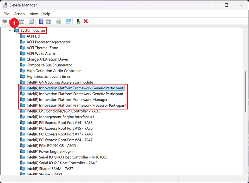249x183 pixels.
Task: Select Intel(R) Innovation Platform Framework Manager
Action: tap(67, 100)
